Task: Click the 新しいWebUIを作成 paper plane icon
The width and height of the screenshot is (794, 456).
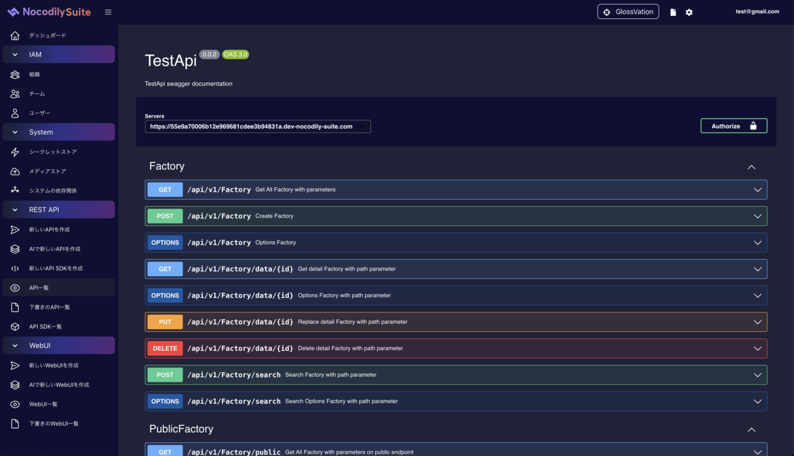Action: click(x=15, y=365)
